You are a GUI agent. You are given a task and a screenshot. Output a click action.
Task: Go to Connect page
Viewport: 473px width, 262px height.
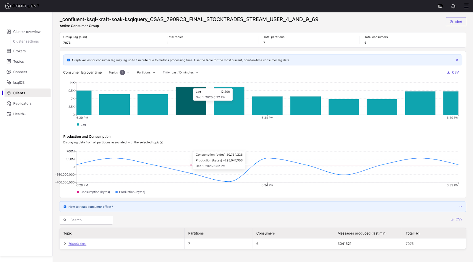(20, 72)
